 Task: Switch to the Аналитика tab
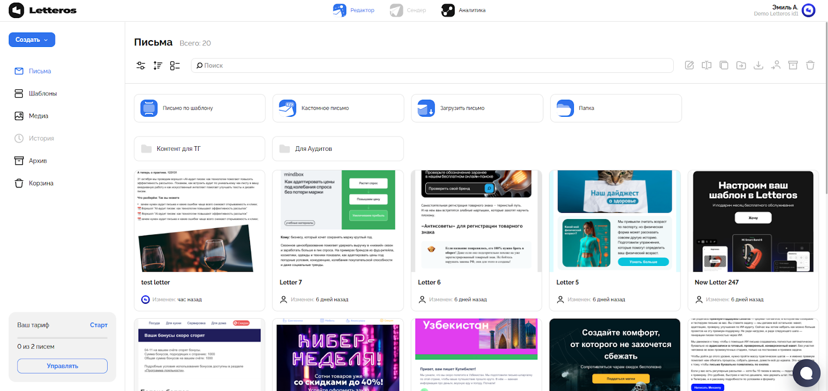464,10
